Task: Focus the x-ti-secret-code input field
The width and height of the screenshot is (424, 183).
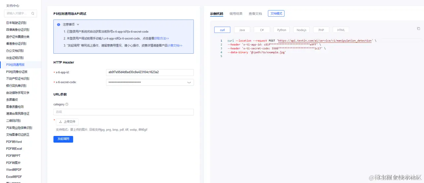Action: (x=150, y=82)
